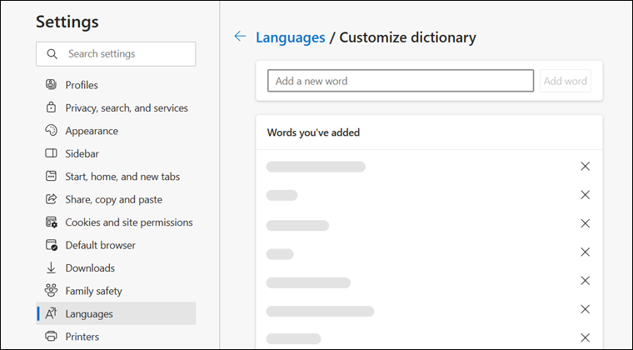Open Start, home, and new tabs settings
Viewport: 633px width, 350px height.
tap(122, 177)
